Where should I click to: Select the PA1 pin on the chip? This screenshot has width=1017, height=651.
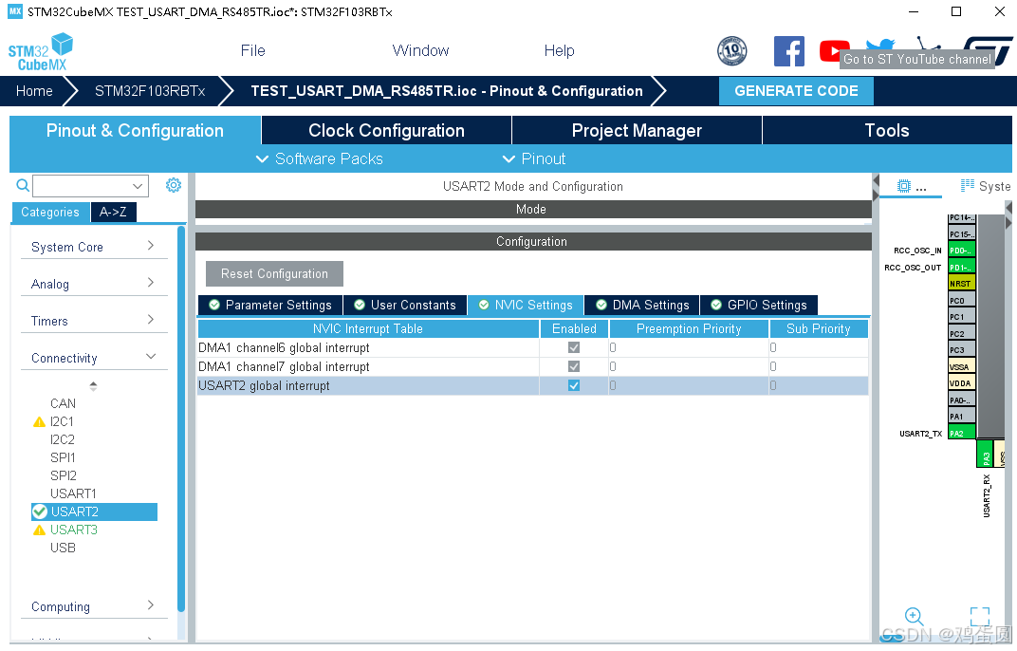point(961,416)
